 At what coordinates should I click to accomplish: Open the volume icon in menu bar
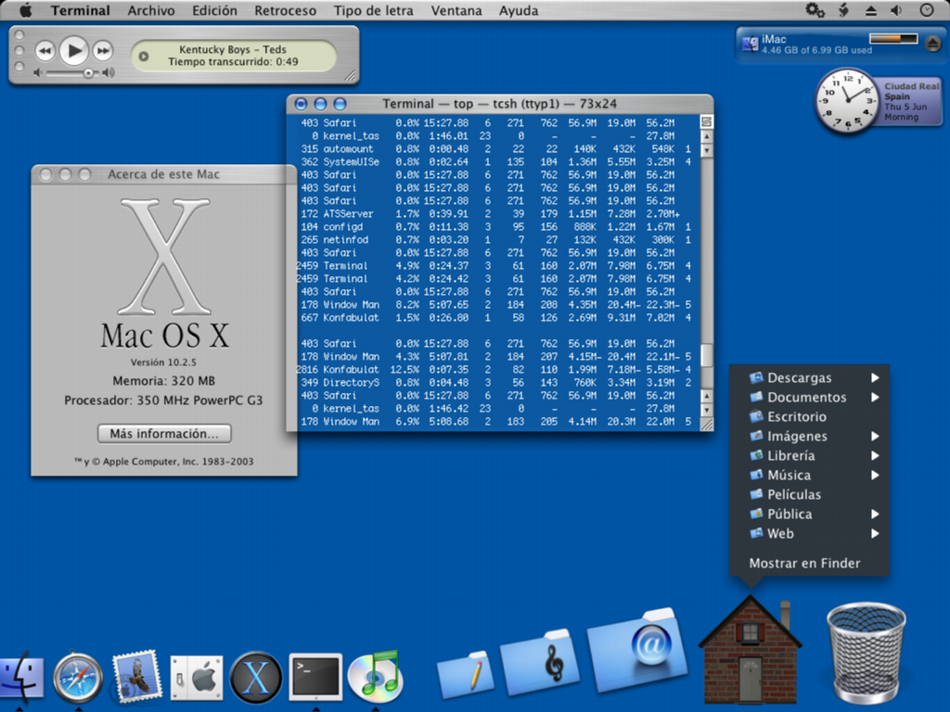(x=897, y=10)
